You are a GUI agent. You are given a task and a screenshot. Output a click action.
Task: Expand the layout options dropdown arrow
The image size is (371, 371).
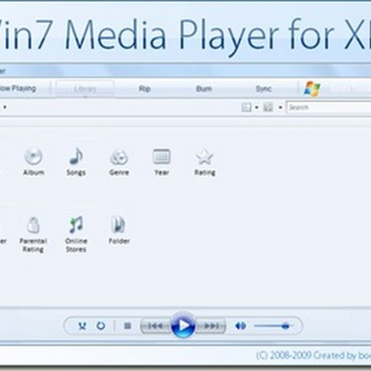[257, 108]
